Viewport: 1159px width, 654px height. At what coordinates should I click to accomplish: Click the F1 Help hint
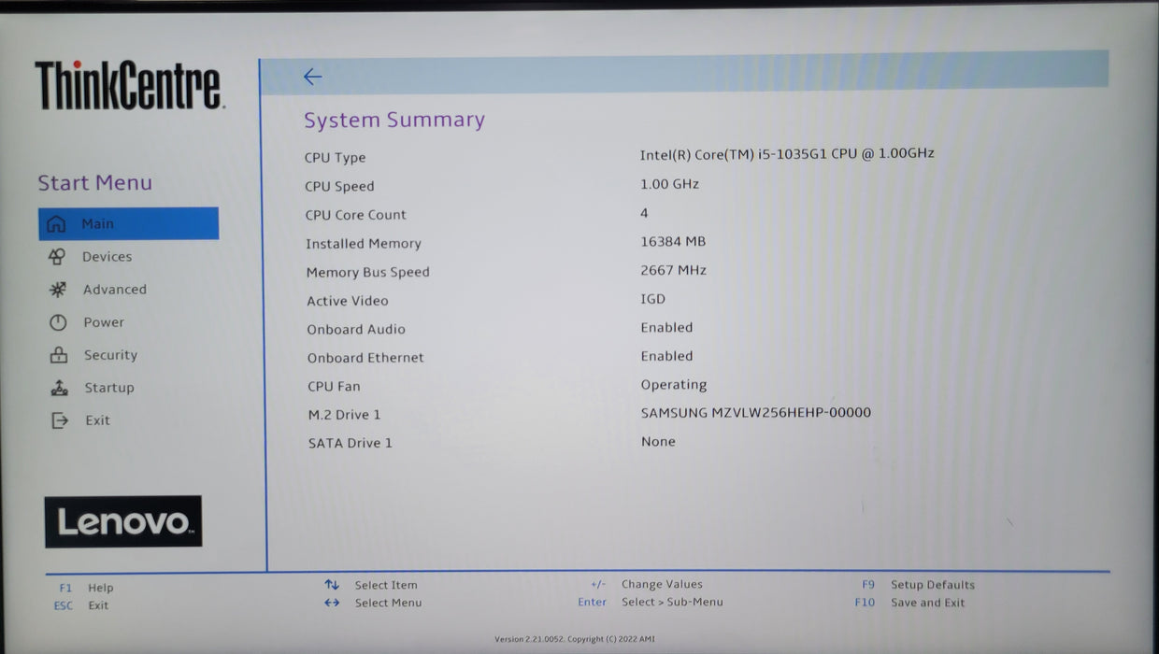86,588
